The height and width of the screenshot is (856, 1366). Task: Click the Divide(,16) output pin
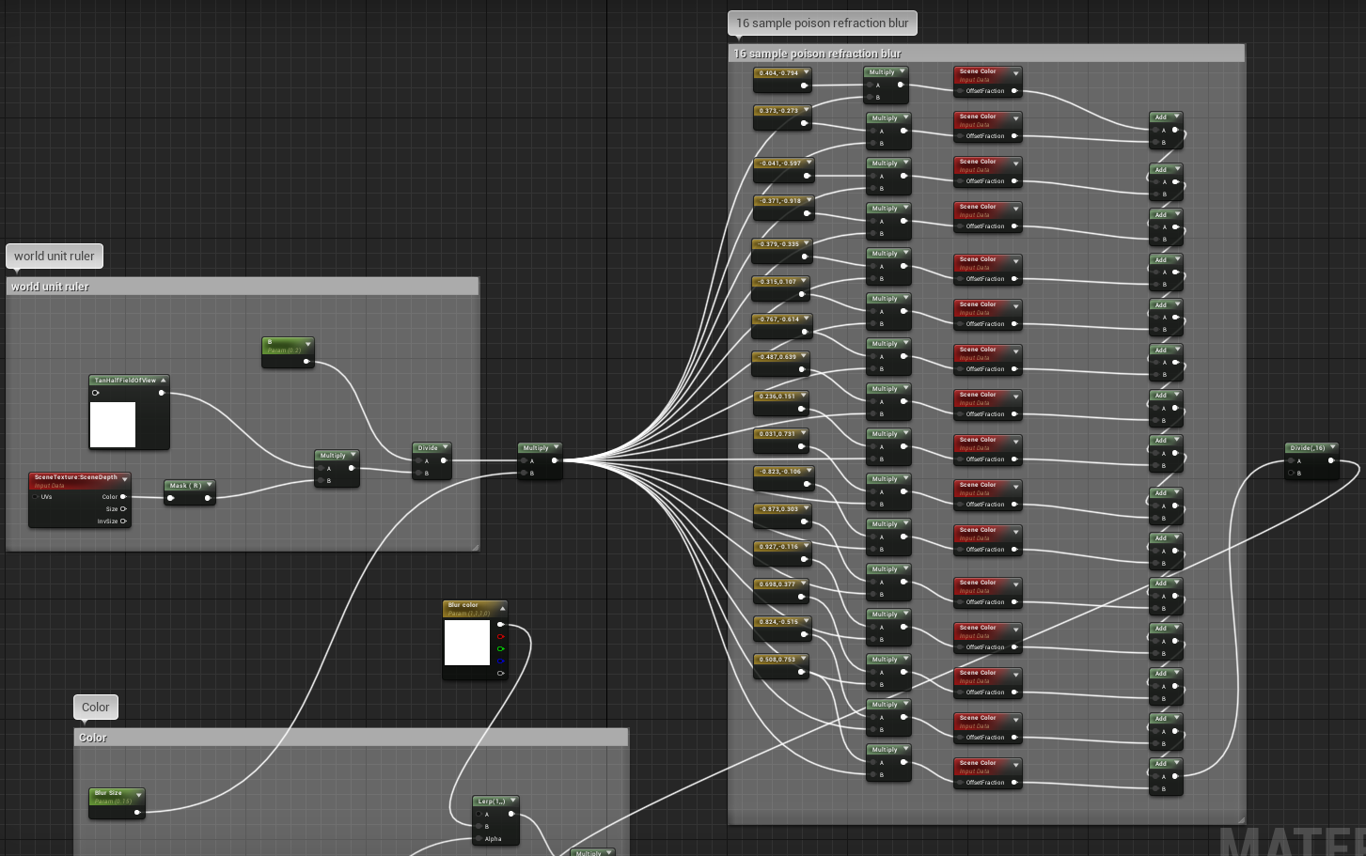coord(1330,460)
